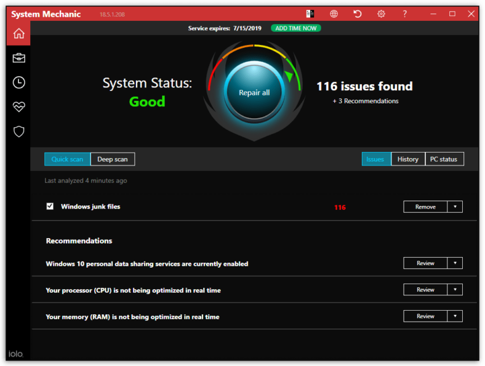Click the server report icon in title bar
The width and height of the screenshot is (485, 366).
(310, 14)
